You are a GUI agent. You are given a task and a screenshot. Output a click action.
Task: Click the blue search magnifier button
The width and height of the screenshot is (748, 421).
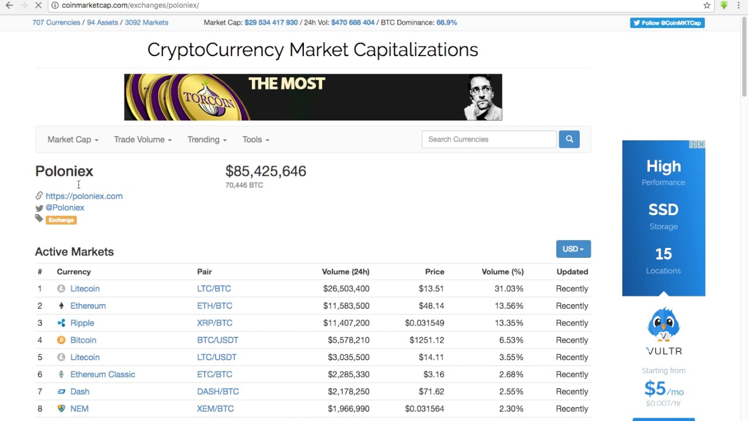[569, 139]
